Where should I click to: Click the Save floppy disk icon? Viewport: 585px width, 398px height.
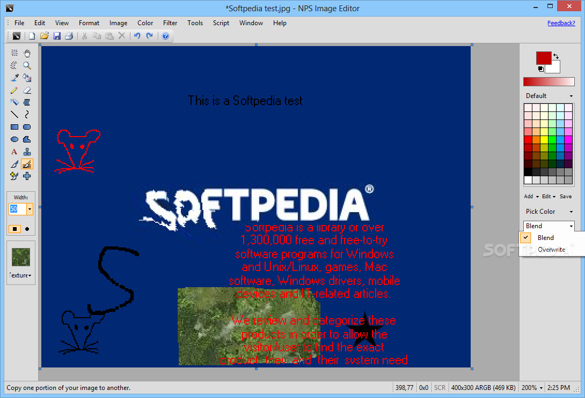pos(57,36)
